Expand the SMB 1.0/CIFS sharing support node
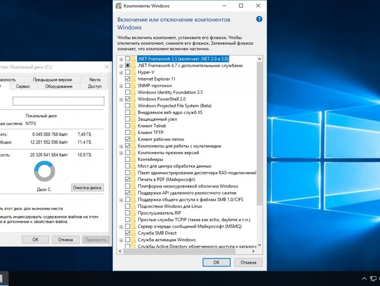380x286 pixels. click(x=121, y=200)
